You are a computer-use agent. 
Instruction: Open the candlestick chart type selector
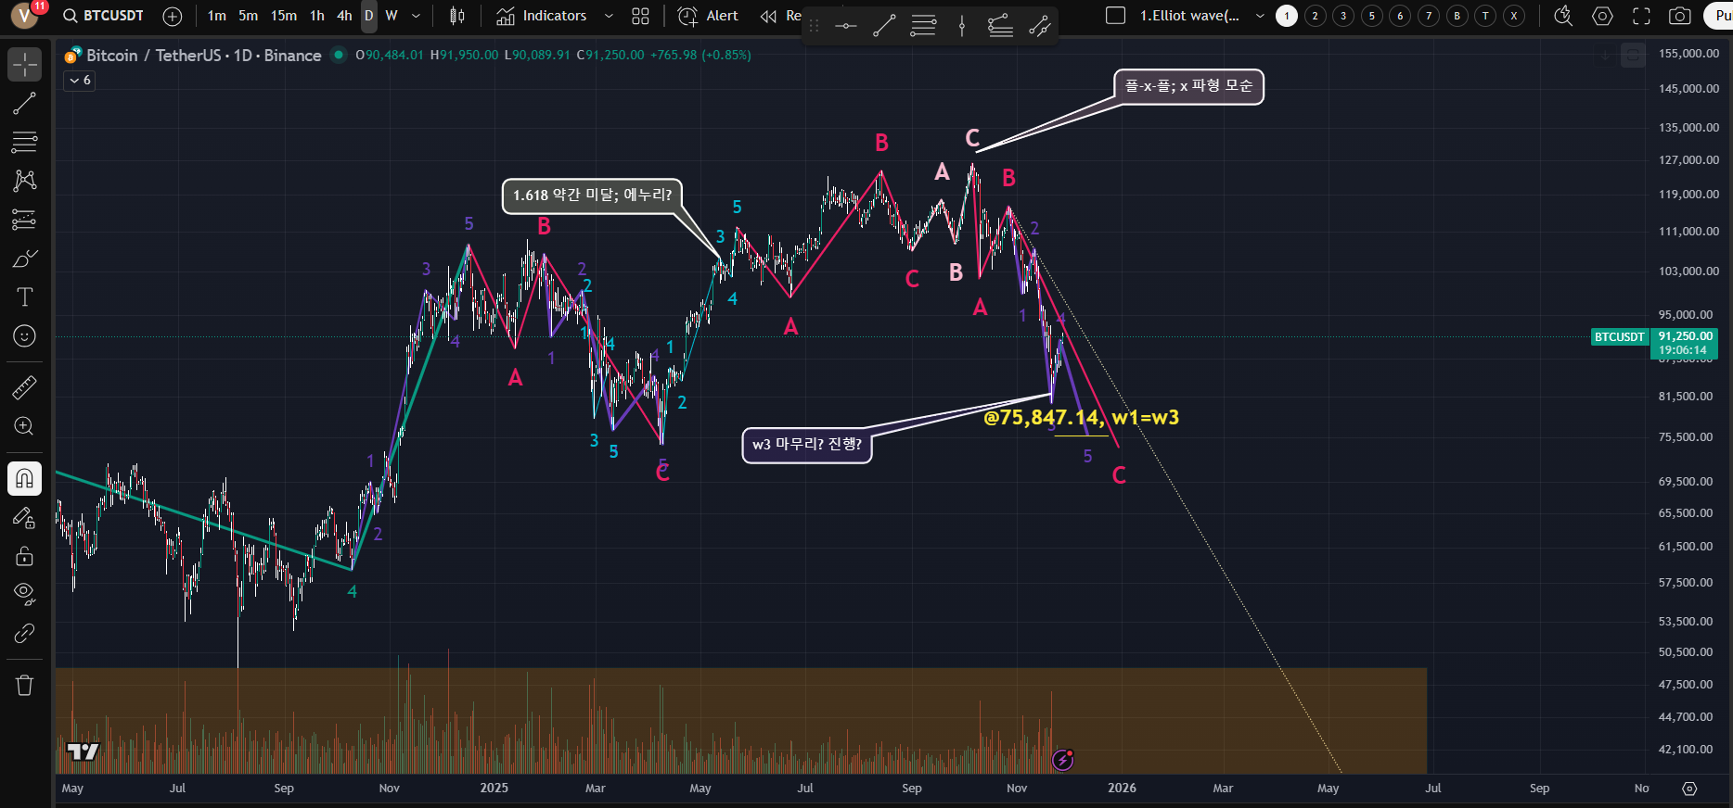pos(456,16)
